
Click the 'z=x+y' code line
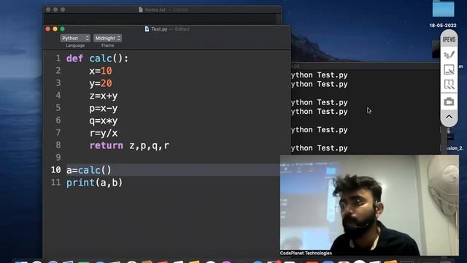pyautogui.click(x=104, y=96)
